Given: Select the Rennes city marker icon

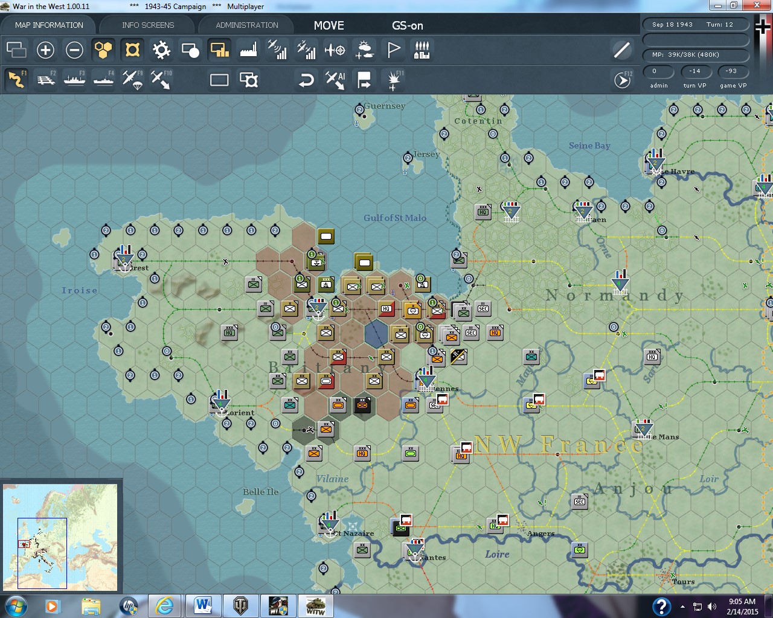Looking at the screenshot, I should (426, 379).
